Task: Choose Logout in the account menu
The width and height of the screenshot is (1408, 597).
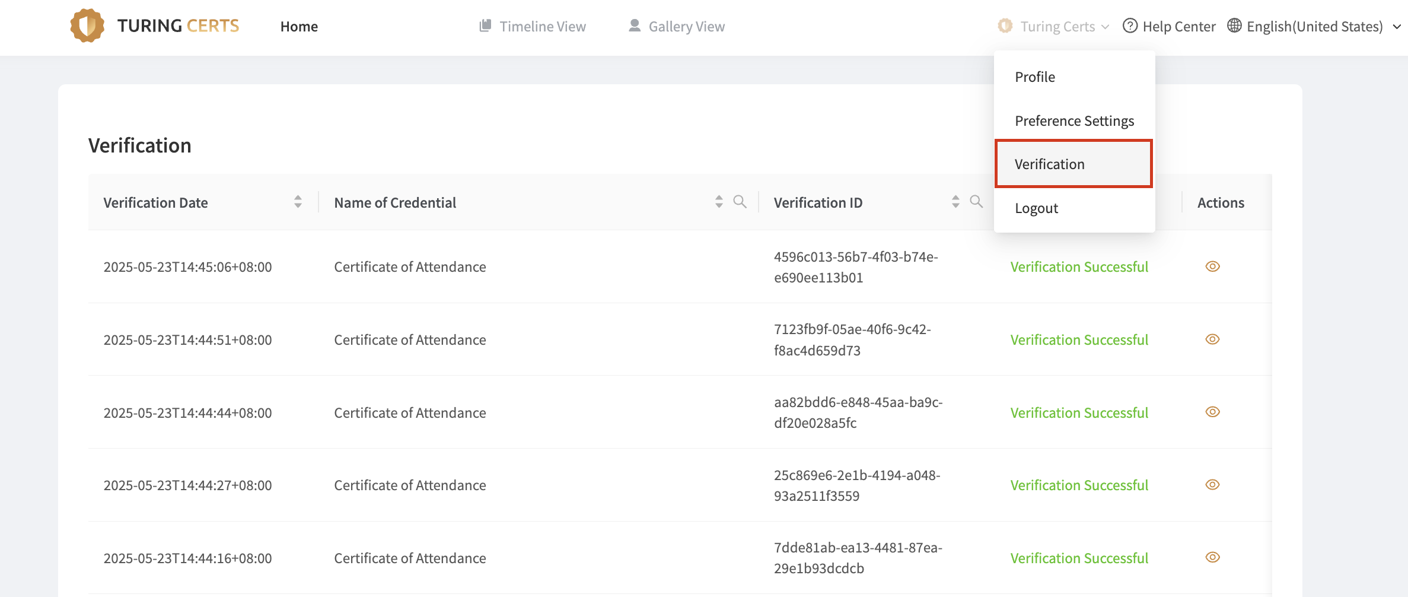Action: [1036, 208]
